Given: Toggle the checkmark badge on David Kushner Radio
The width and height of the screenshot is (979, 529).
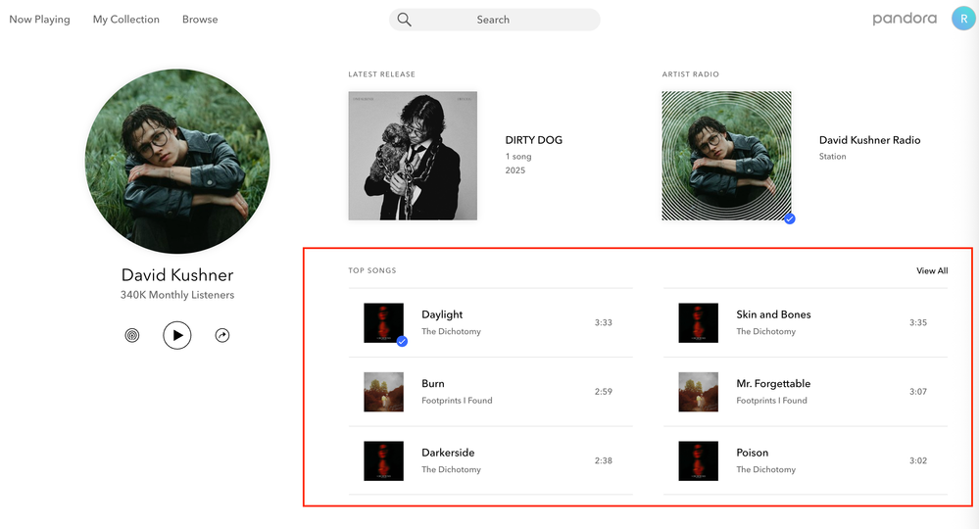Looking at the screenshot, I should coord(790,218).
